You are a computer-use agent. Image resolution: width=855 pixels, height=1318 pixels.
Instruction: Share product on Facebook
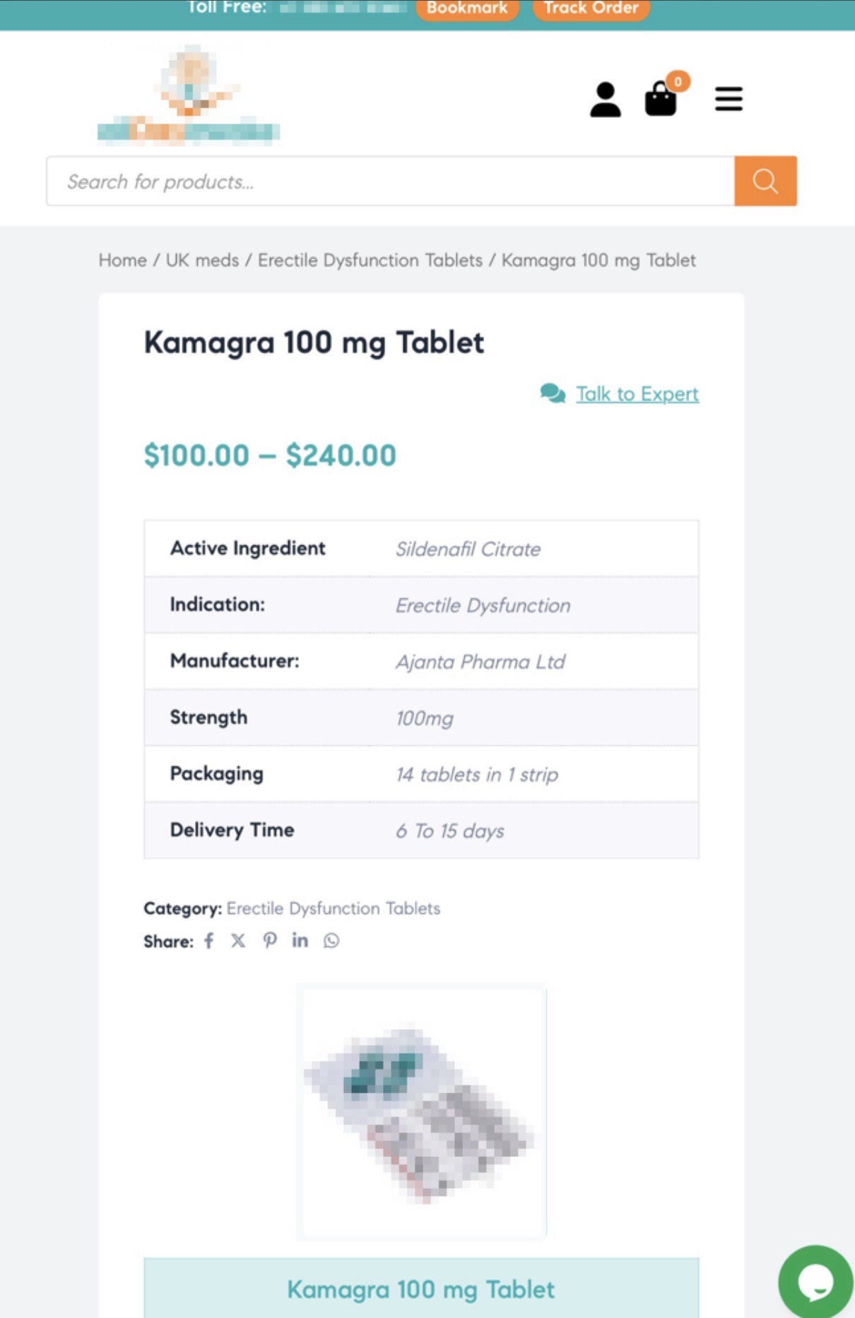pyautogui.click(x=209, y=941)
